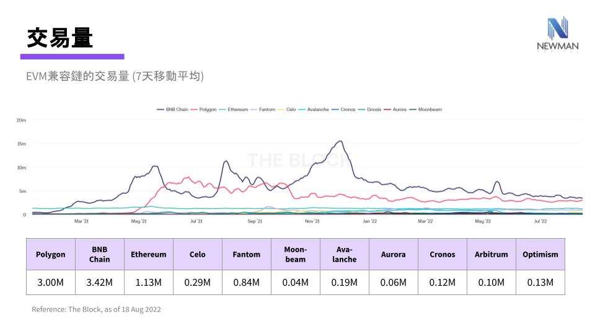Select the 0.19M value cell
The image size is (595, 334).
click(x=345, y=282)
